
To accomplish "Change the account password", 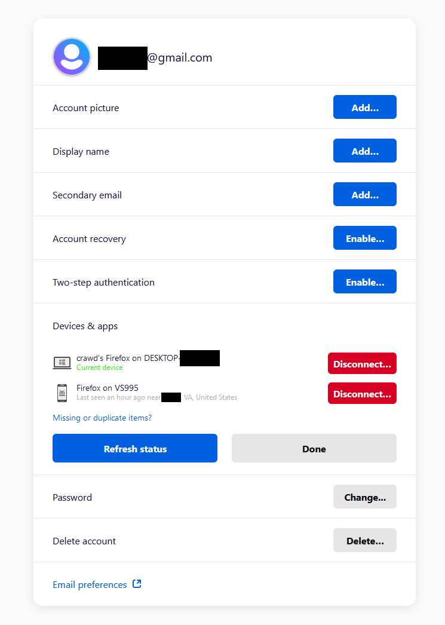I will (364, 497).
